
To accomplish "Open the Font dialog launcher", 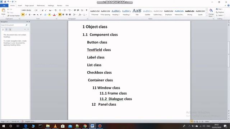I will [56, 19].
